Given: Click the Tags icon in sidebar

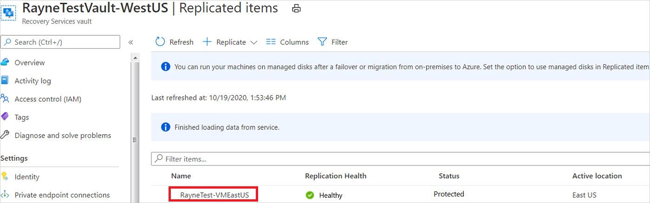Looking at the screenshot, I should tap(5, 117).
